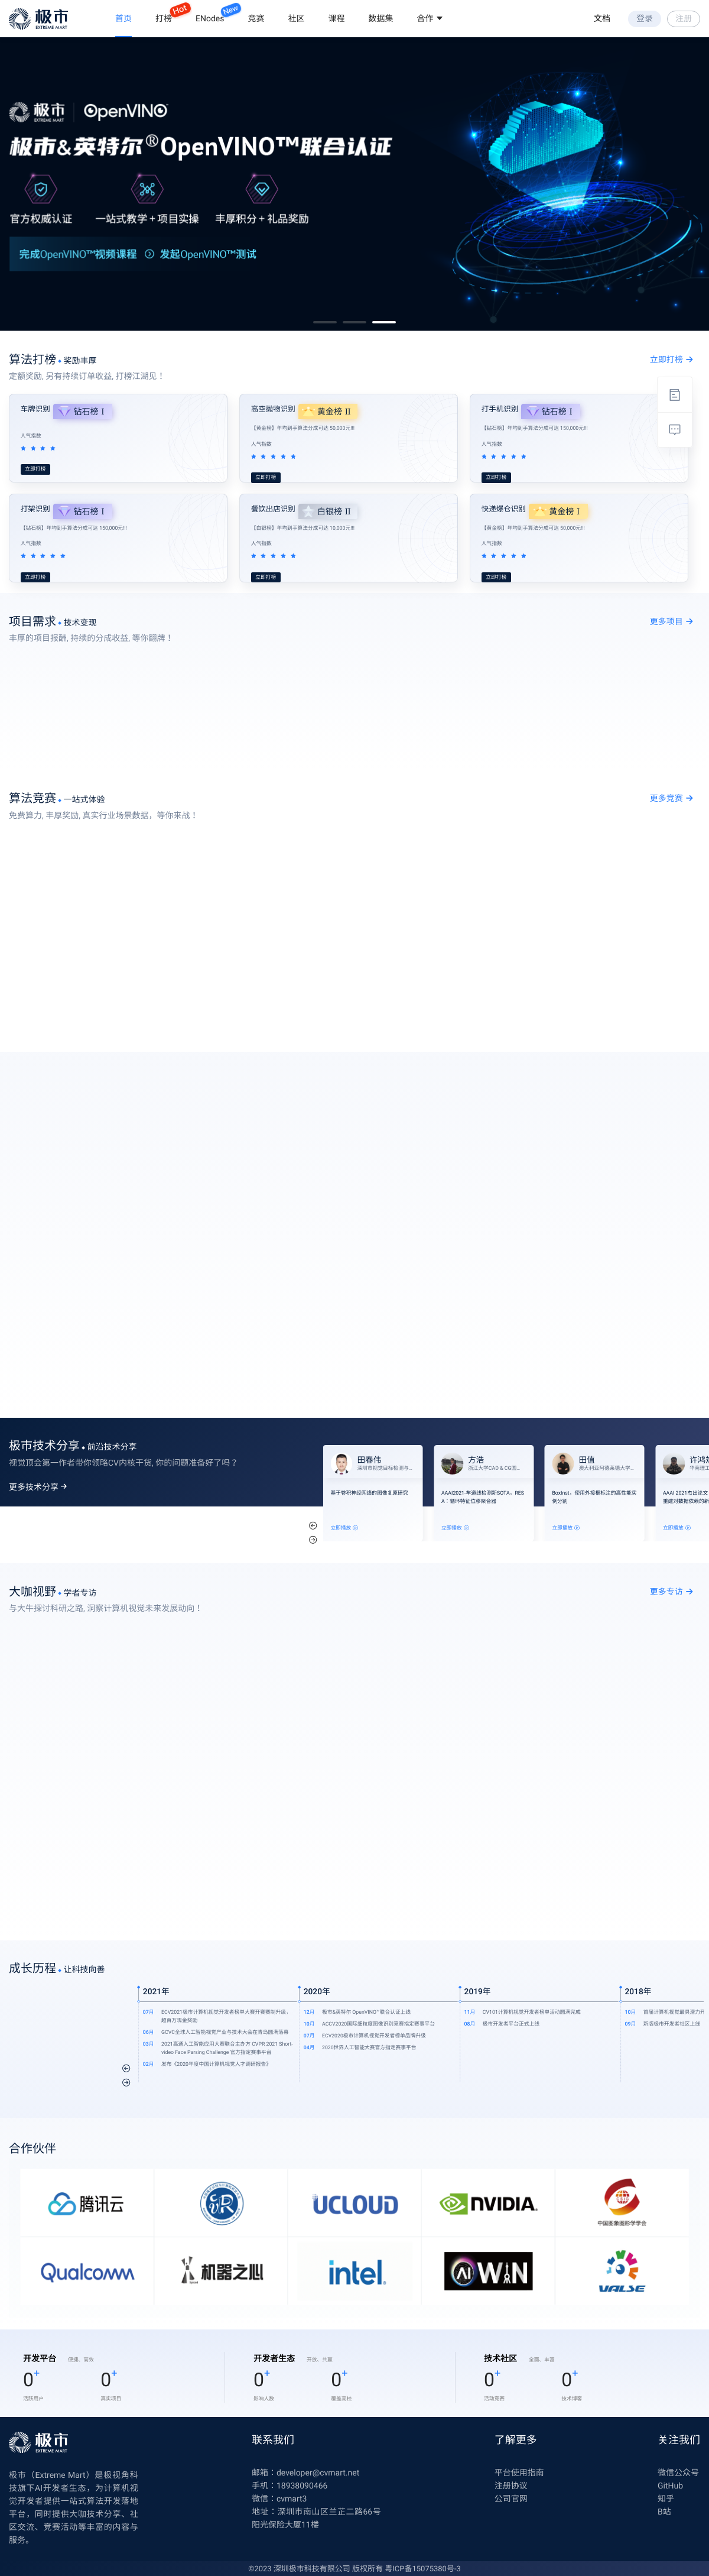
Task: Select the first banner carousel indicator
Action: [x=324, y=322]
